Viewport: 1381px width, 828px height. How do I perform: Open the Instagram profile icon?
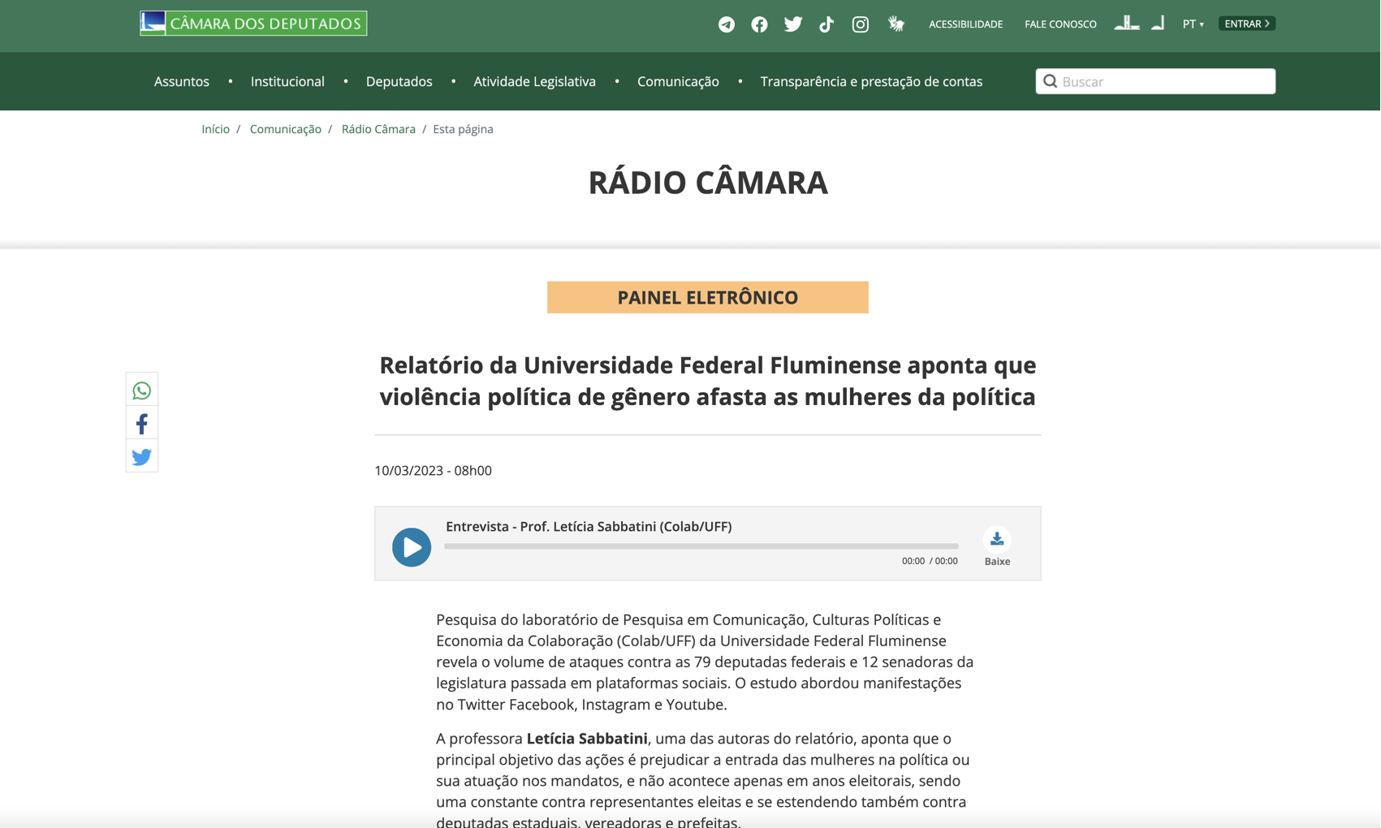pyautogui.click(x=861, y=24)
